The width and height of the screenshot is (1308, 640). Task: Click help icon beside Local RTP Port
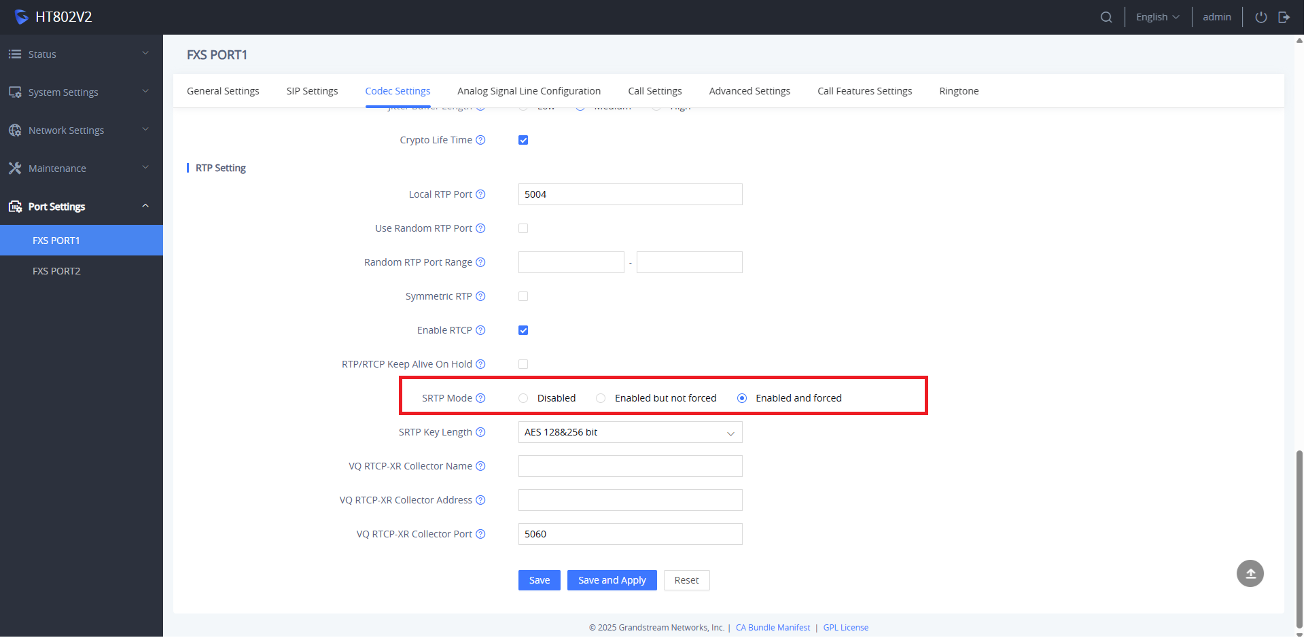(x=482, y=195)
